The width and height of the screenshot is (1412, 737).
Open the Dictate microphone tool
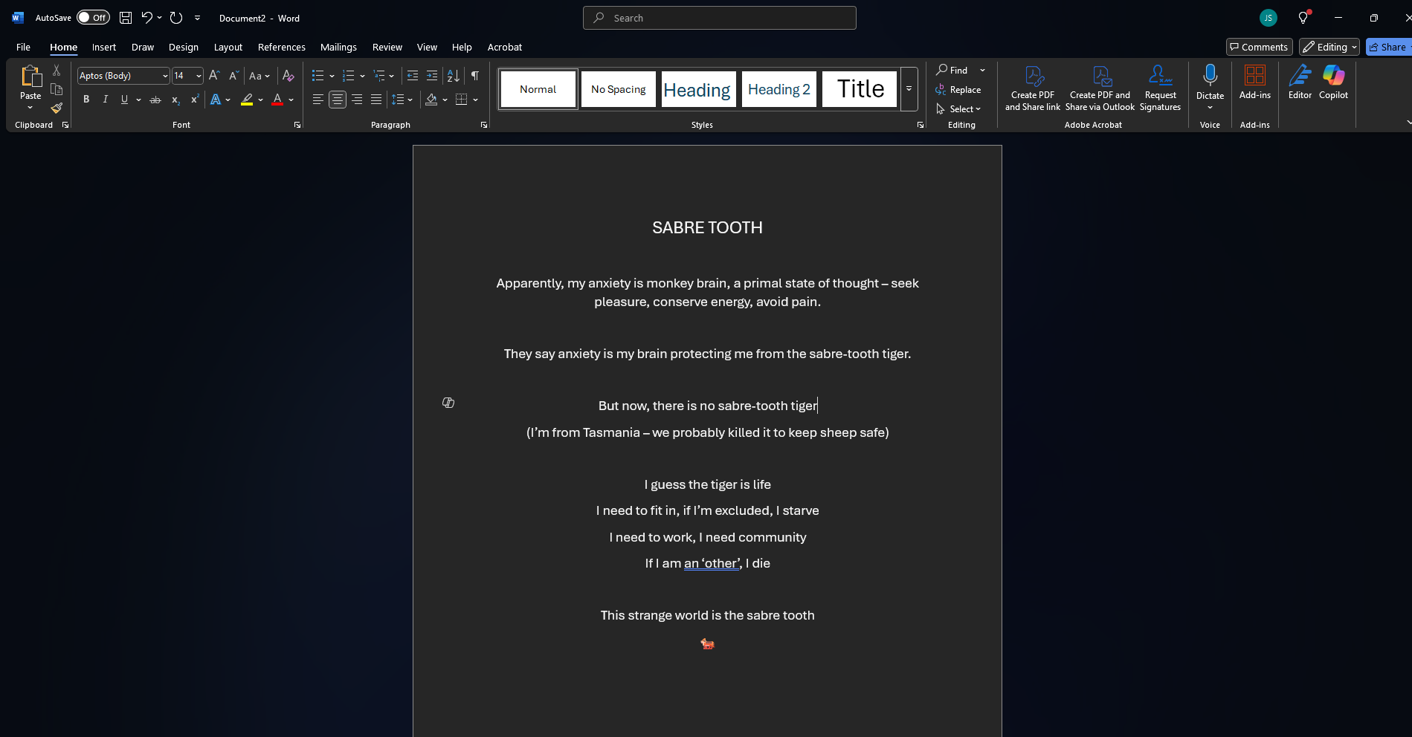click(1210, 77)
